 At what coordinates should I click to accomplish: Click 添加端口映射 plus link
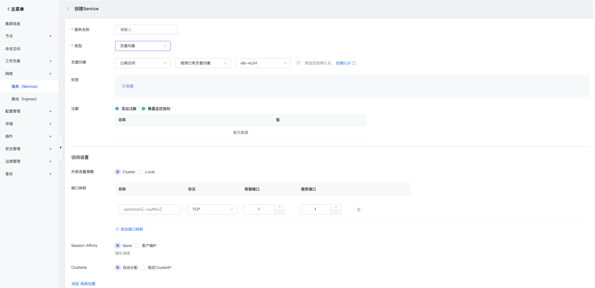(x=129, y=229)
